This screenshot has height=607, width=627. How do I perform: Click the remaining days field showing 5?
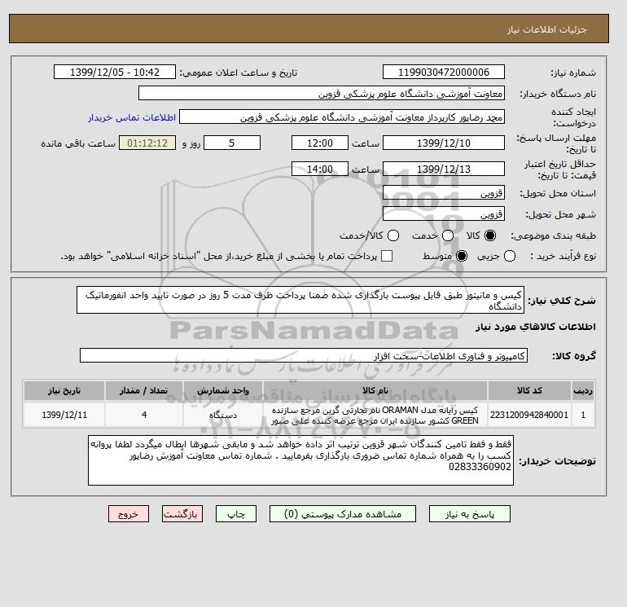click(232, 143)
